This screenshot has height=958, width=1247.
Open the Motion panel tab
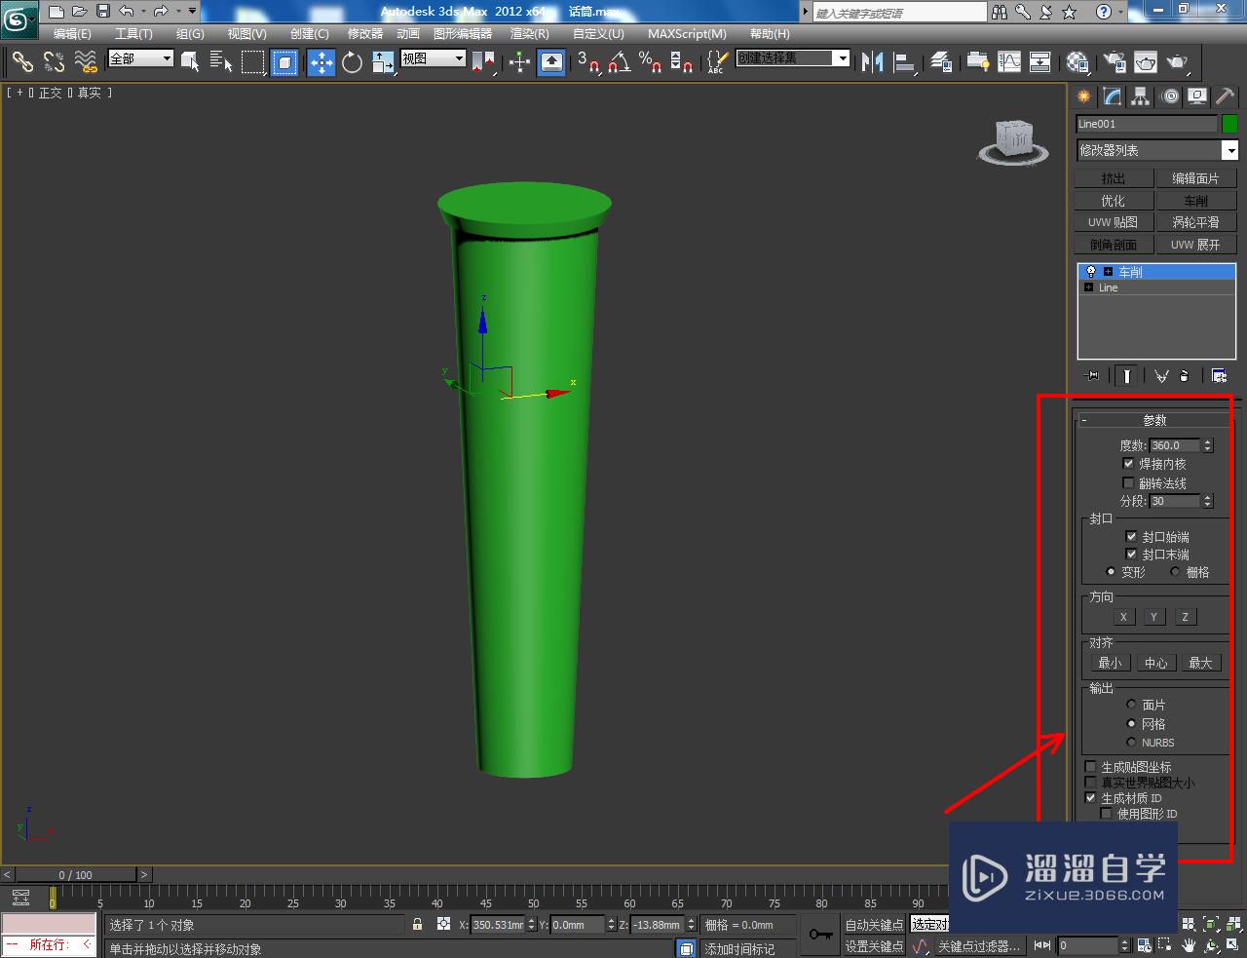1170,96
